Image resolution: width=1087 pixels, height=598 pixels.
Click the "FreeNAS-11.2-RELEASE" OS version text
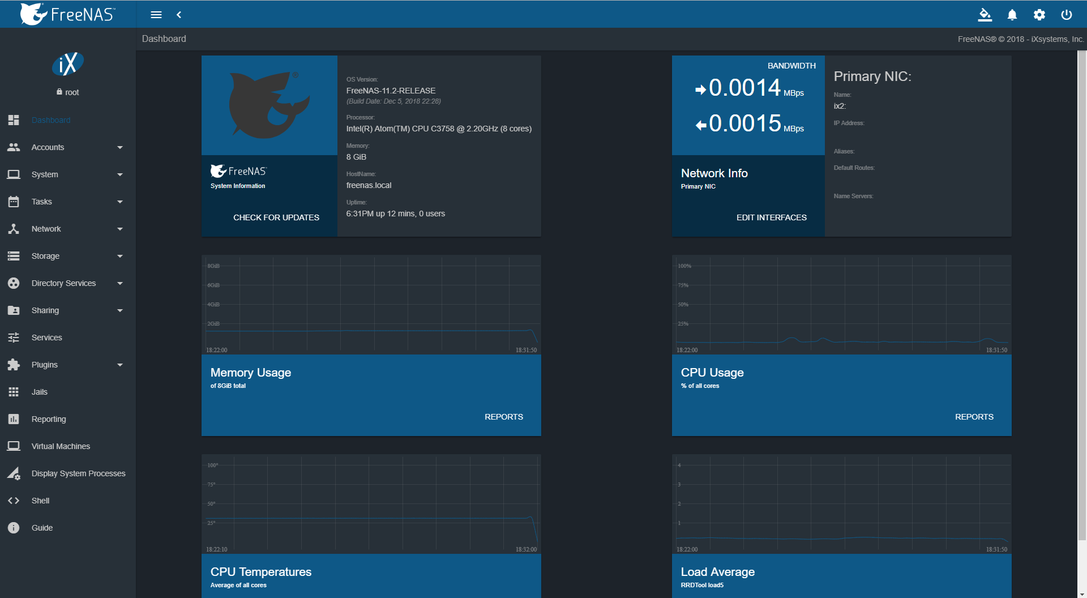pos(391,91)
